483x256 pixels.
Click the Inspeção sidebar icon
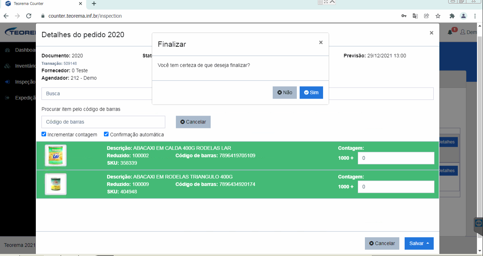pos(7,82)
